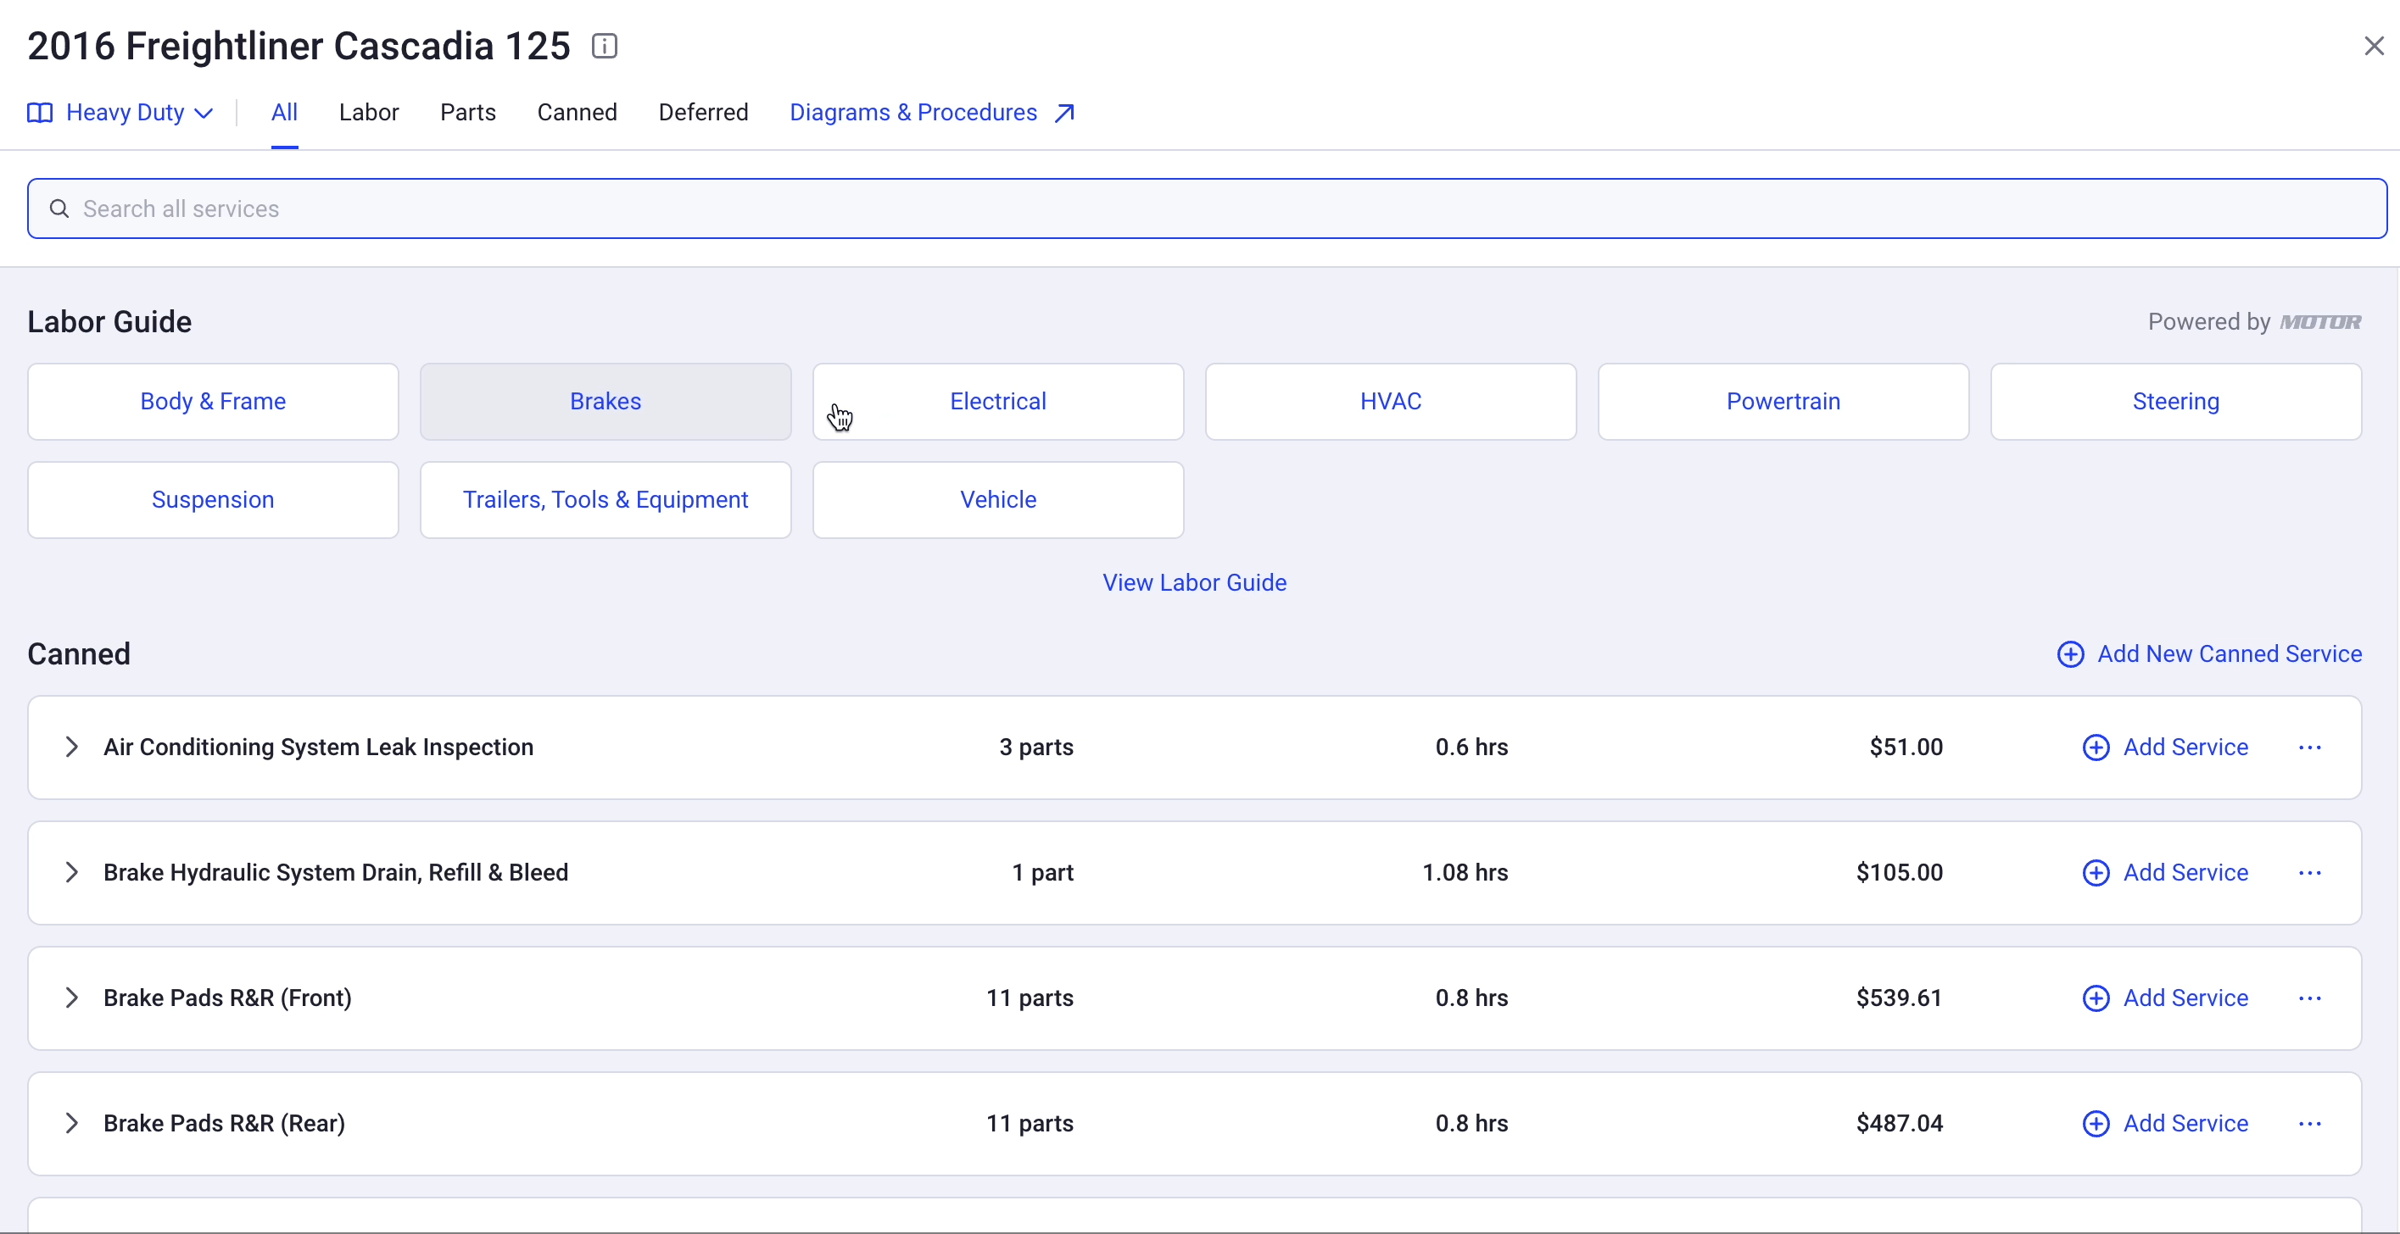This screenshot has height=1234, width=2400.
Task: Click the Brake Pads R&R (Front) title
Action: click(x=227, y=998)
